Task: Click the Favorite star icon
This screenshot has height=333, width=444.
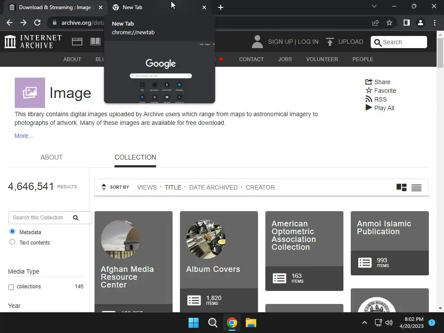Action: tap(369, 90)
